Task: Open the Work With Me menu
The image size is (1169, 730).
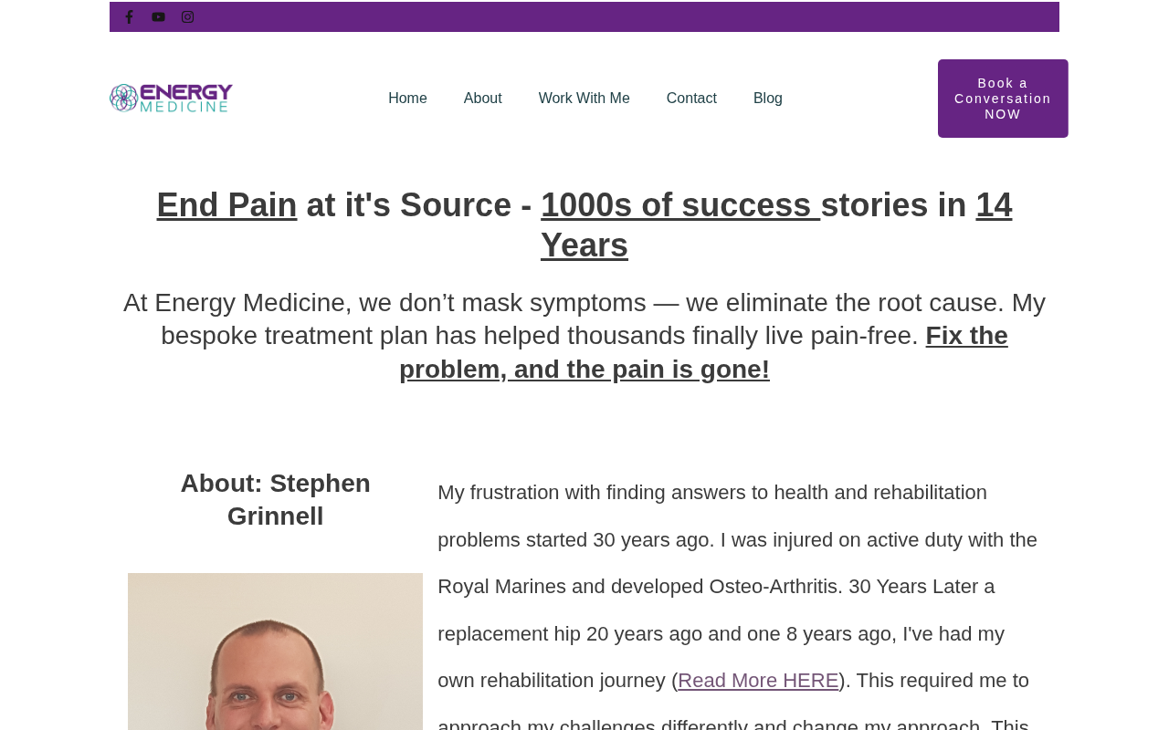Action: tap(584, 99)
